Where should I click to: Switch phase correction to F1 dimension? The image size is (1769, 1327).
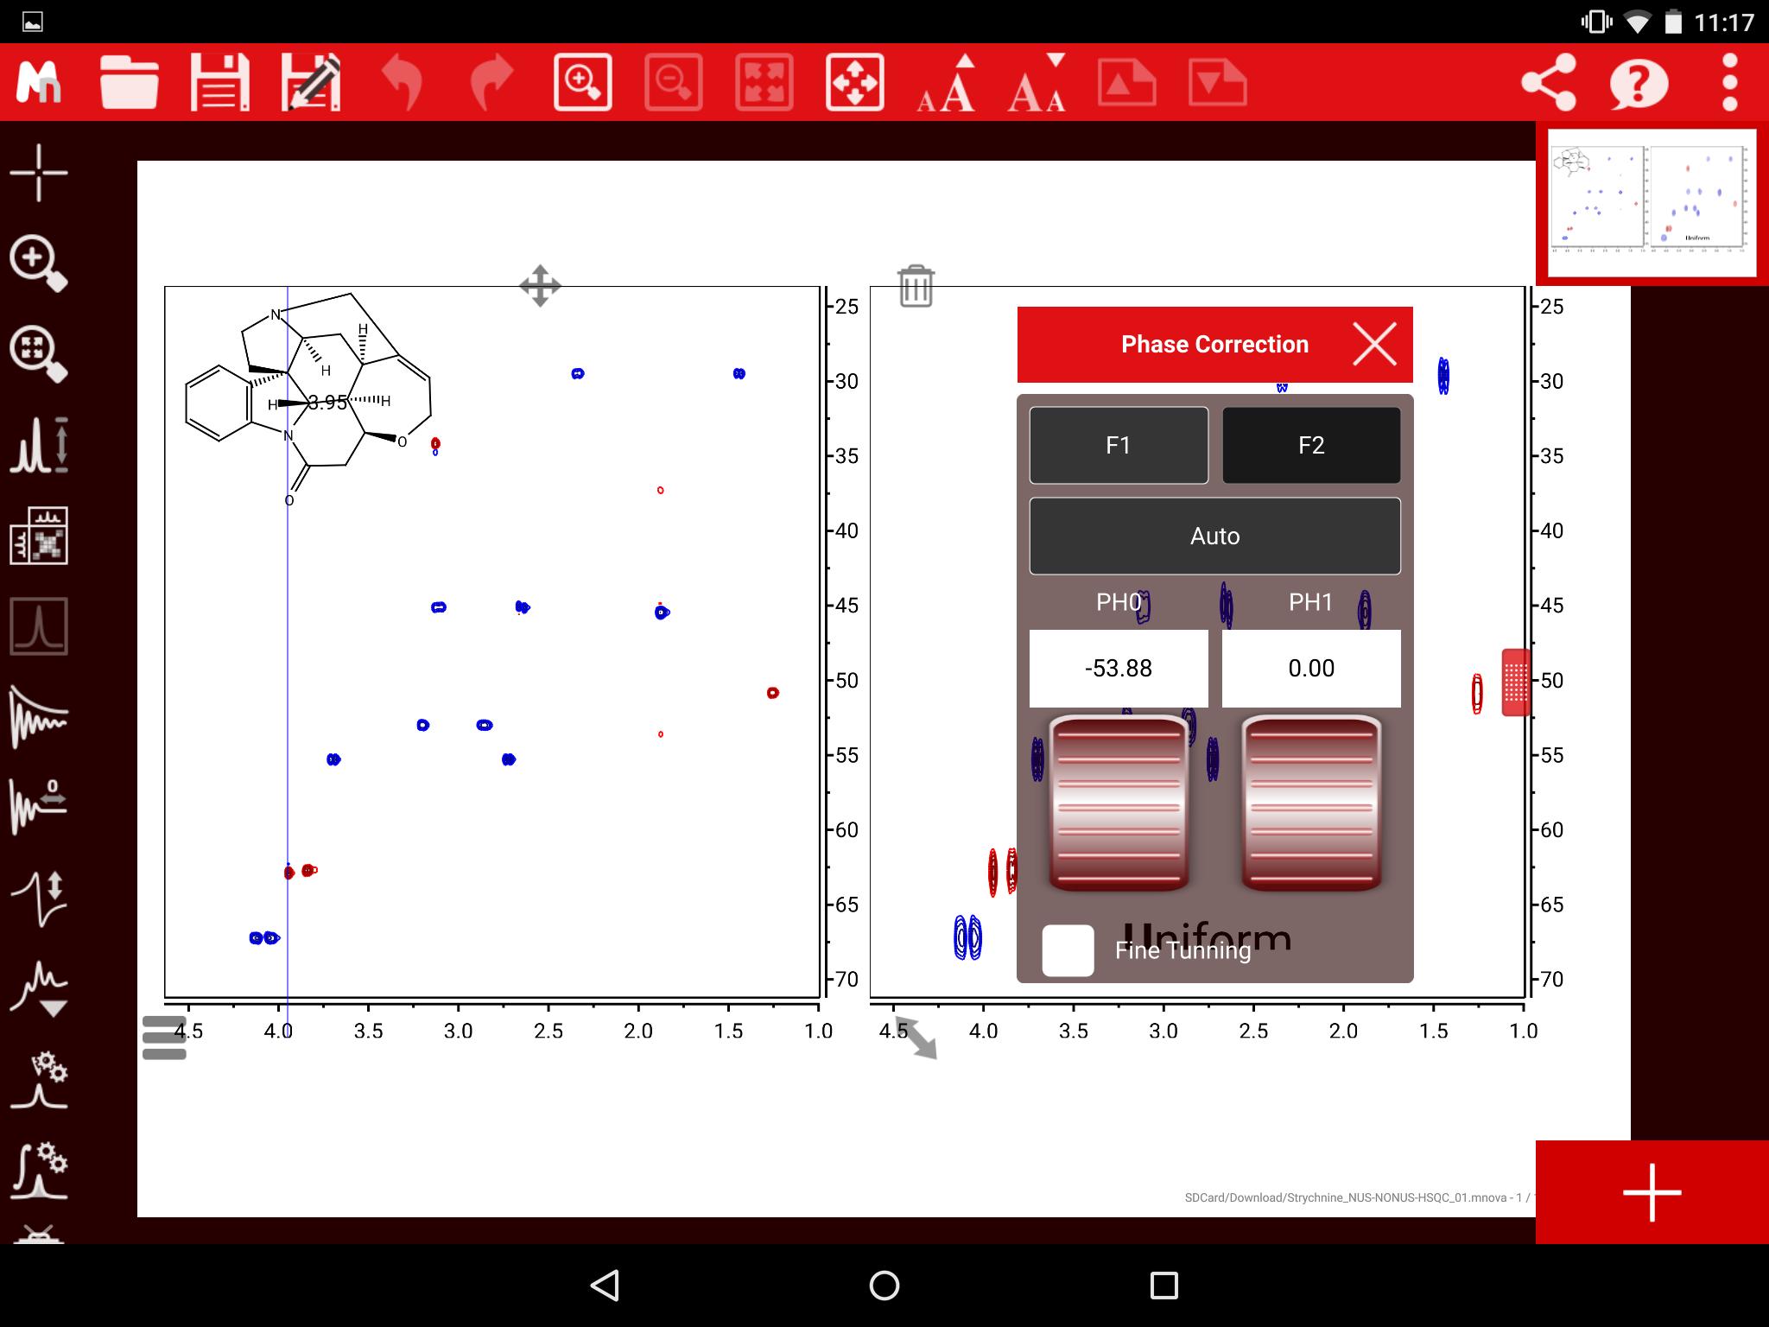click(1119, 445)
